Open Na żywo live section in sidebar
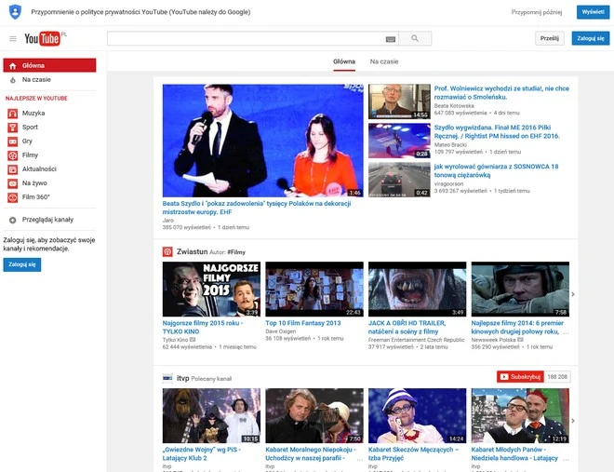614x472 pixels. [33, 183]
